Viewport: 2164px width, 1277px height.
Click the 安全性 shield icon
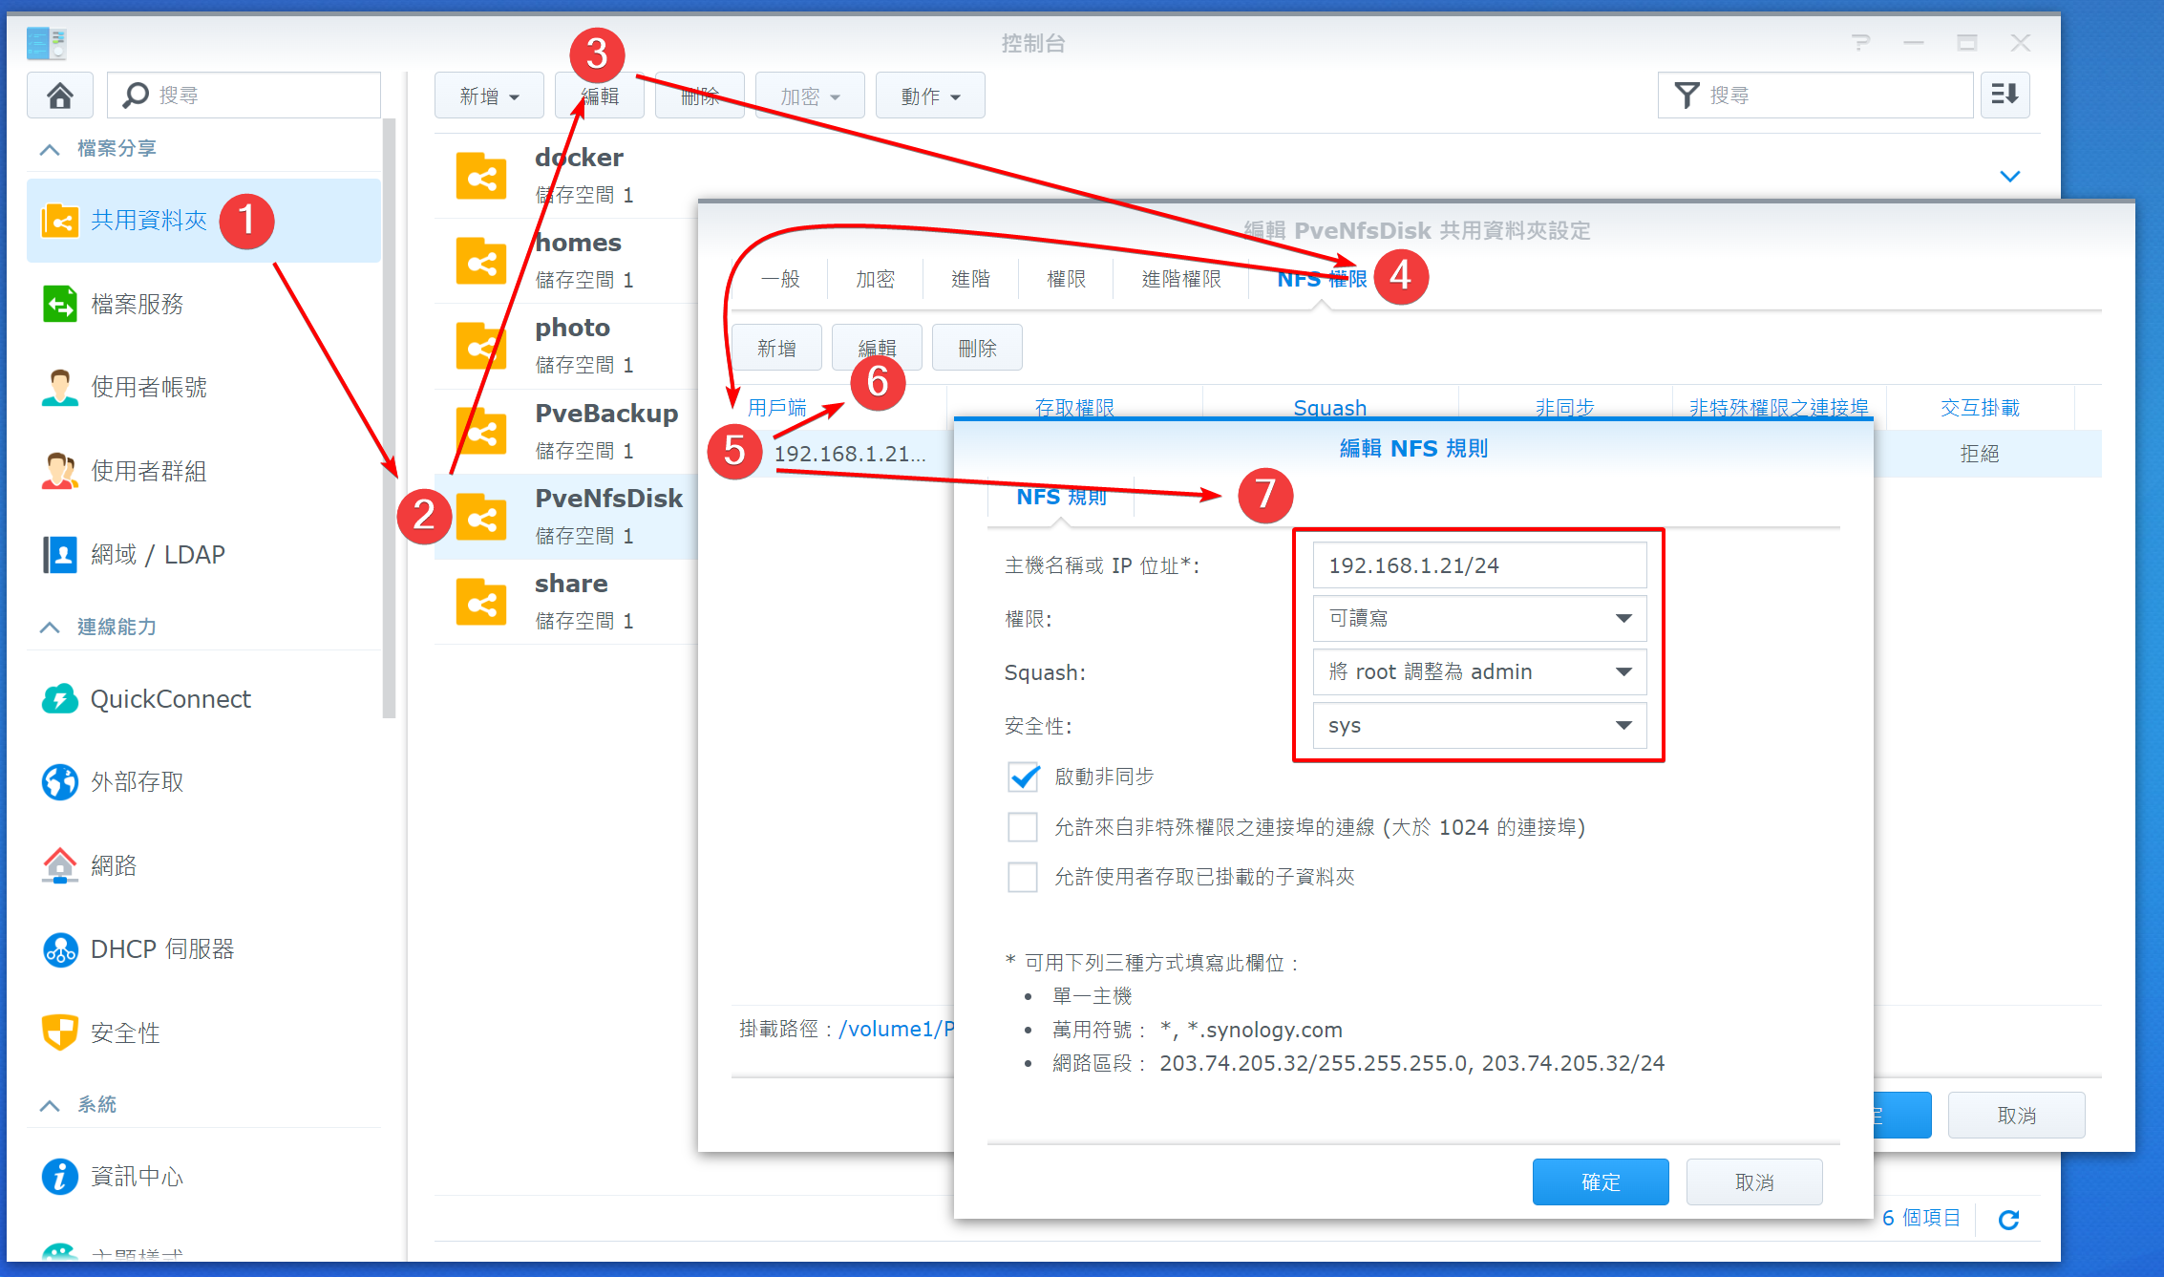(60, 1032)
